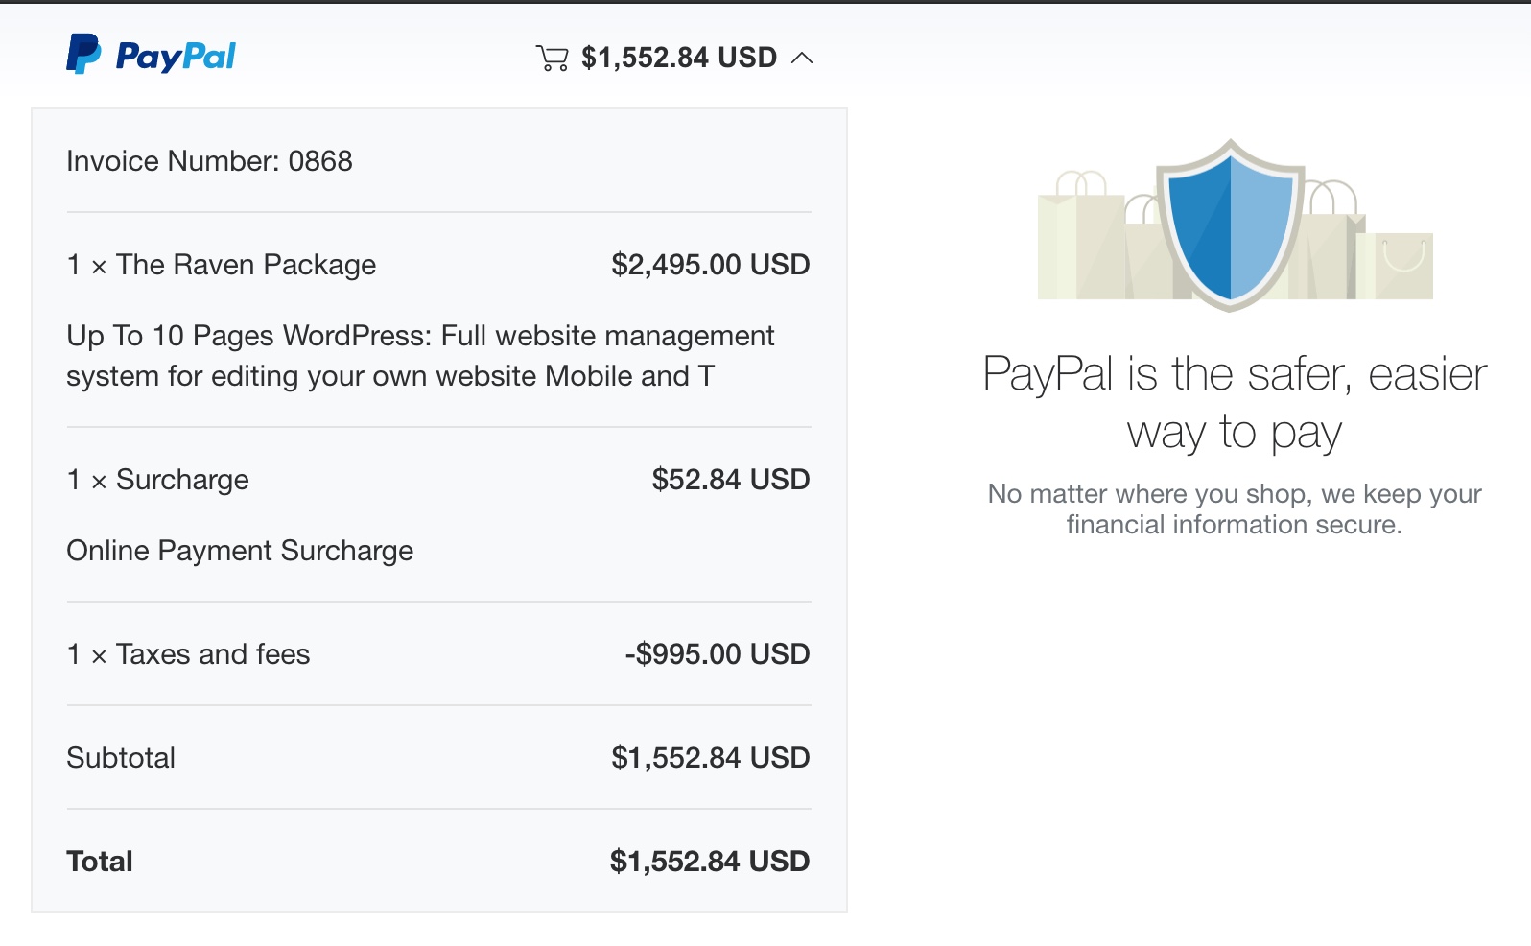Click the $52.84 USD surcharge amount
The height and width of the screenshot is (946, 1531).
click(731, 480)
